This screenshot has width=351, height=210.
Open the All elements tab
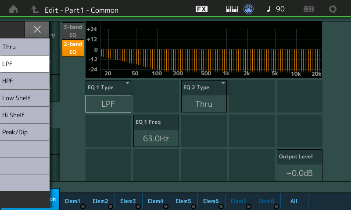[x=294, y=201]
